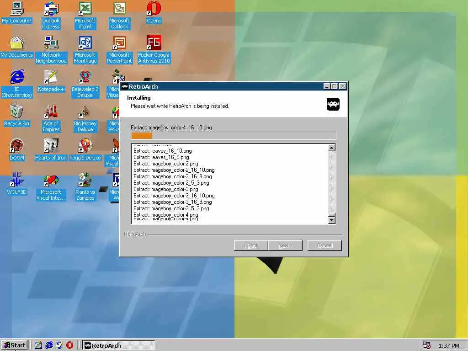This screenshot has height=351, width=468.
Task: Click log row 'Extract: mageboy_color-2_5_3.png'
Action: click(171, 183)
